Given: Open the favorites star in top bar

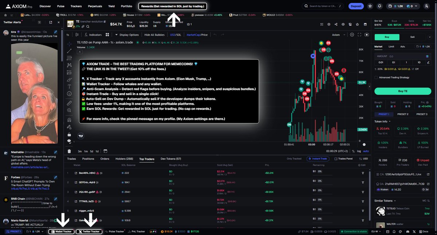Looking at the screenshot, I should [370, 6].
